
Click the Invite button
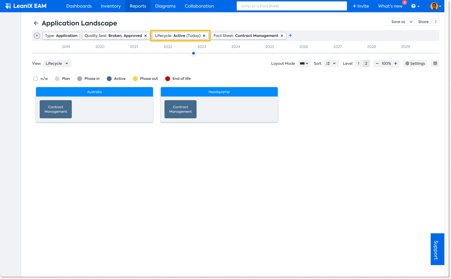tap(361, 6)
